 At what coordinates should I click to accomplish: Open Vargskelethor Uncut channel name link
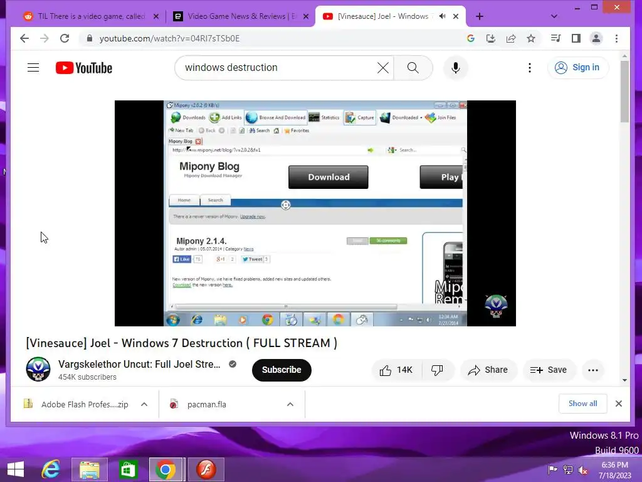(x=139, y=364)
